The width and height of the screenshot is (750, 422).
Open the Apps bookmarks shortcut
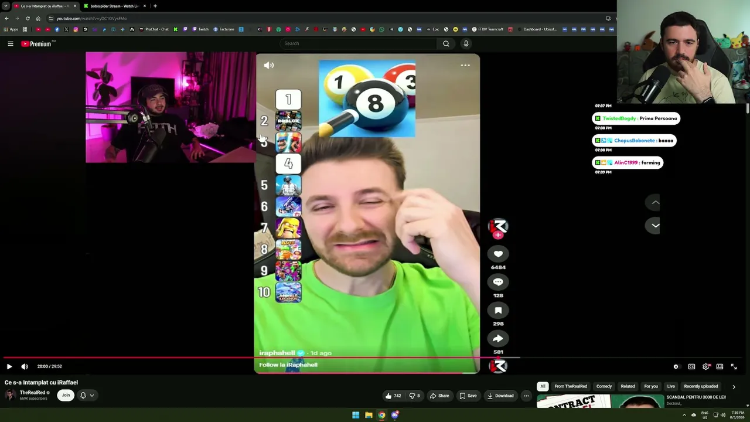(11, 29)
